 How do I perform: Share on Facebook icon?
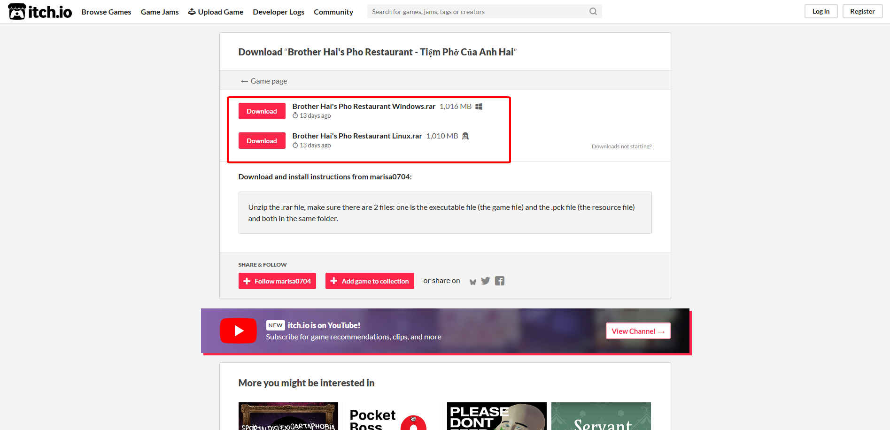[x=500, y=281]
